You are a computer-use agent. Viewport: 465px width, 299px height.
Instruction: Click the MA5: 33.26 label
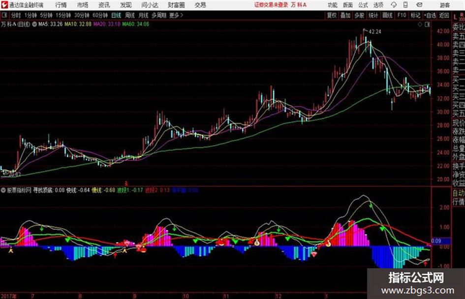tap(50, 24)
